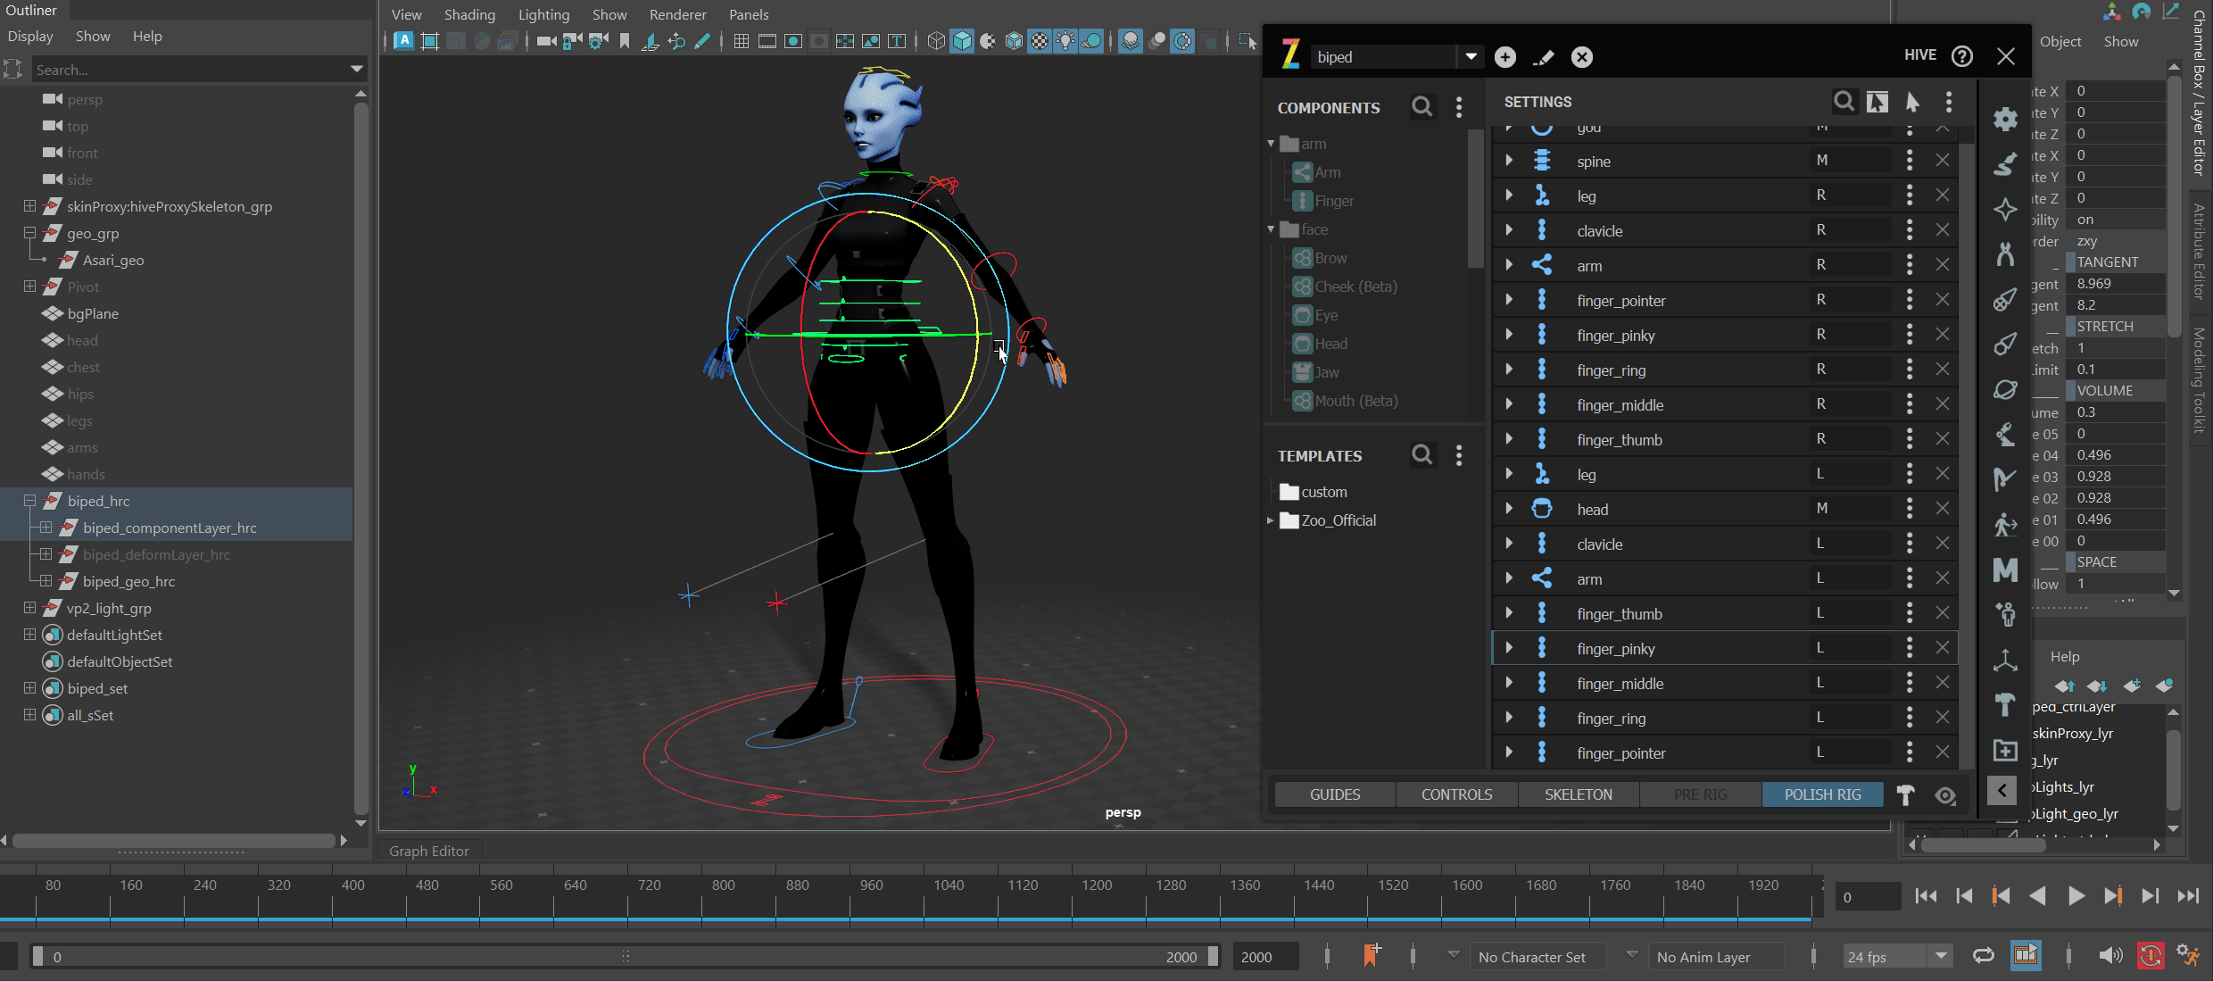Toggle control display with the T-pose icon

1905,794
